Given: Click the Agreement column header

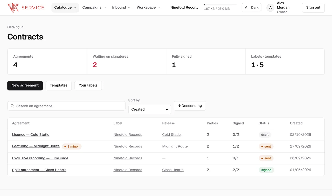Looking at the screenshot, I should point(21,123).
